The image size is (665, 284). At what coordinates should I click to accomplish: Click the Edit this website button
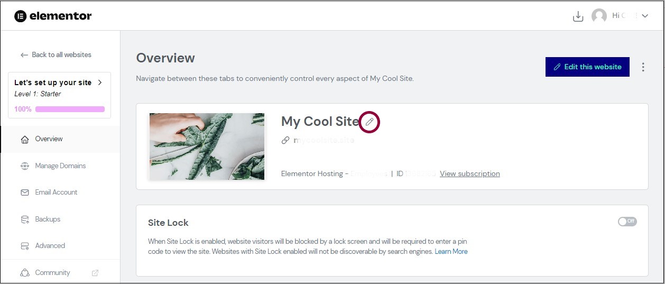(587, 67)
